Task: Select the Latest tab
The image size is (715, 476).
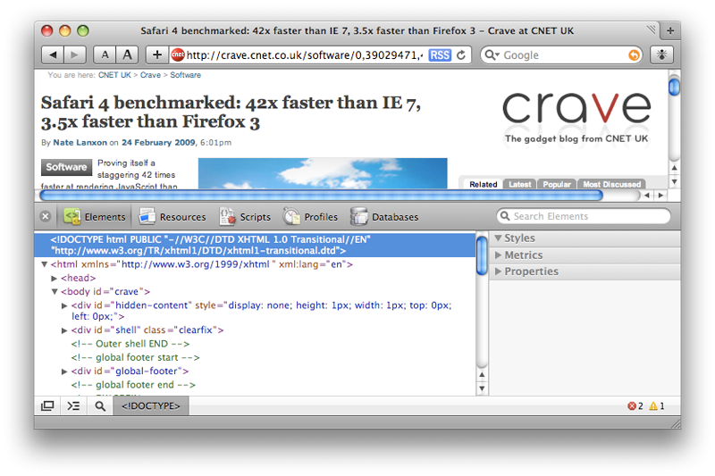Action: (520, 184)
